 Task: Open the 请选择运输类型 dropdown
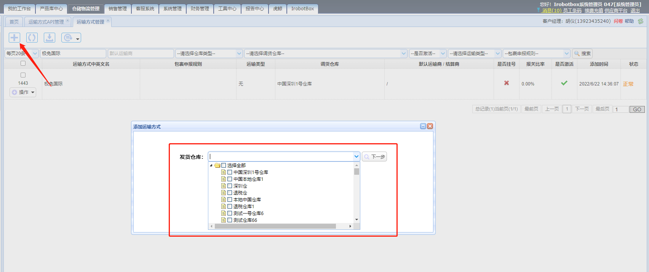tap(475, 54)
